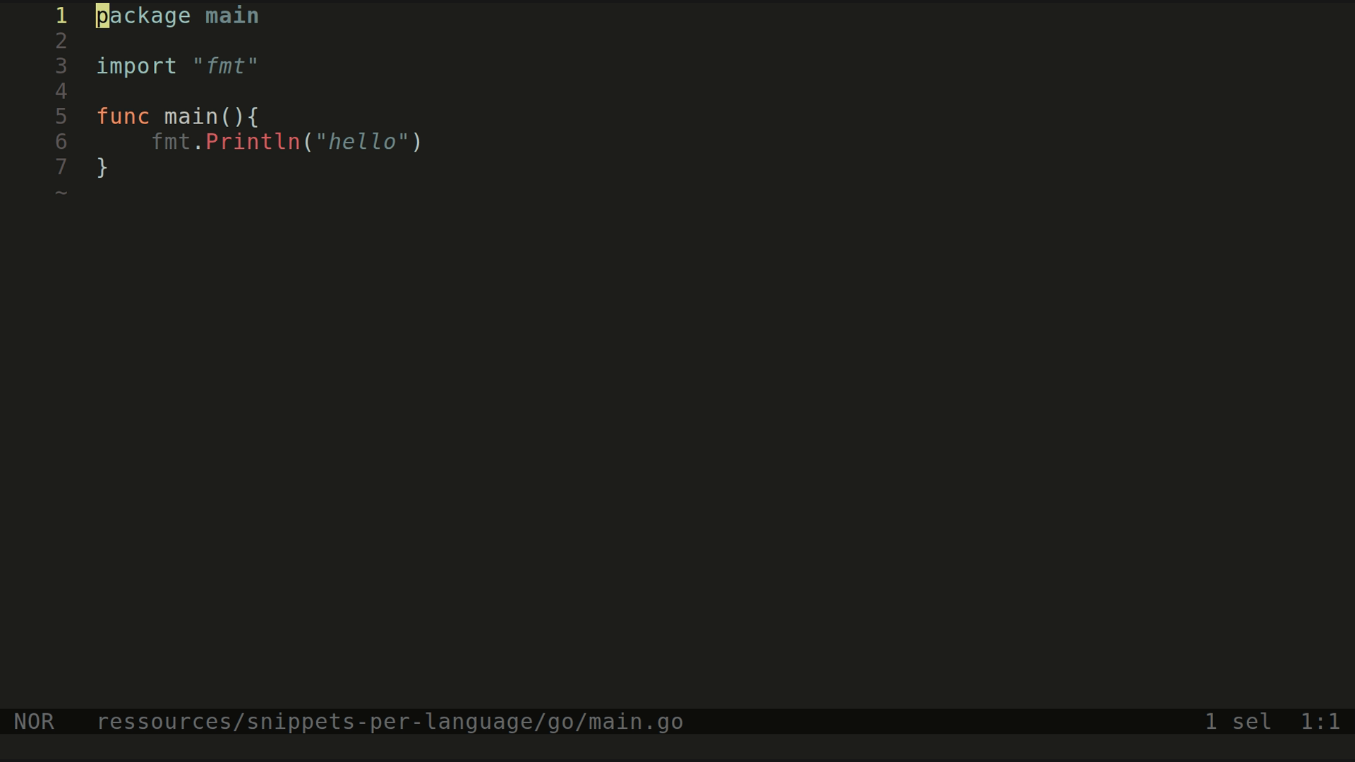Click the main.go file path in statusline

tap(390, 722)
